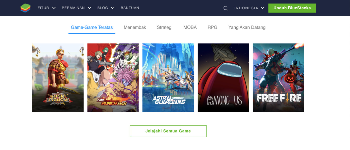Open the Rise of Kingdoms game card
The image size is (350, 150).
point(58,78)
